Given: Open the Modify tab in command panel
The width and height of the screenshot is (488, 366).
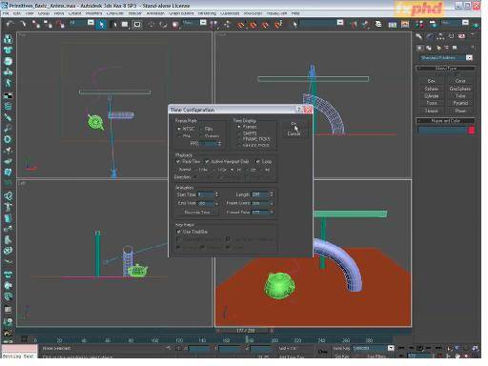Looking at the screenshot, I should pyautogui.click(x=430, y=36).
